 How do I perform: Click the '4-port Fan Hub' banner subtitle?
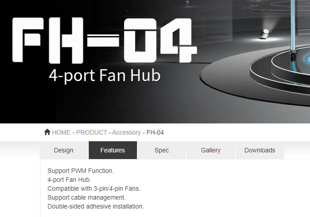tap(104, 76)
